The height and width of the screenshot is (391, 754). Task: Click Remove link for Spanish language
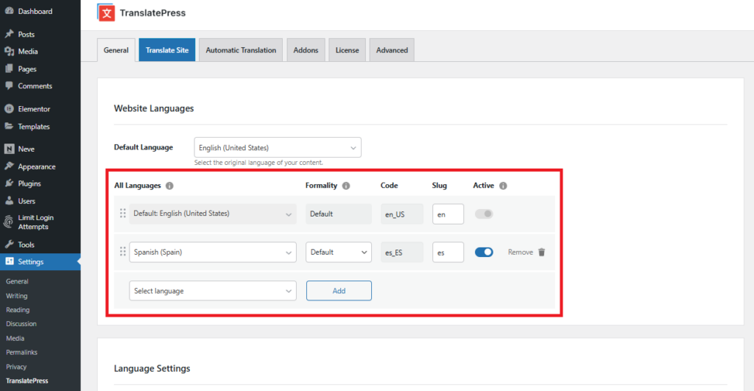(521, 252)
